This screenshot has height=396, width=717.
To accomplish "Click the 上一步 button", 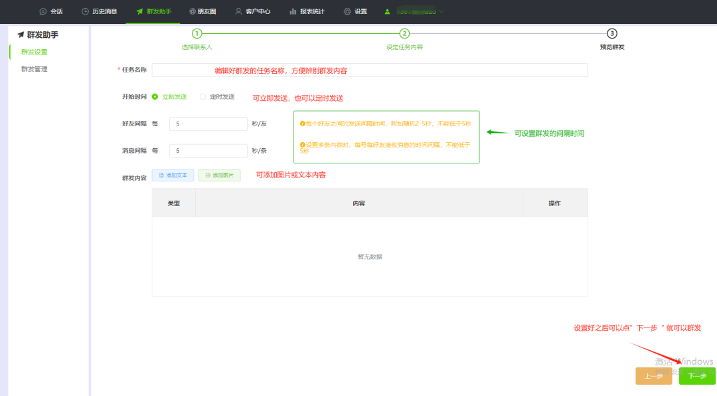I will [654, 376].
